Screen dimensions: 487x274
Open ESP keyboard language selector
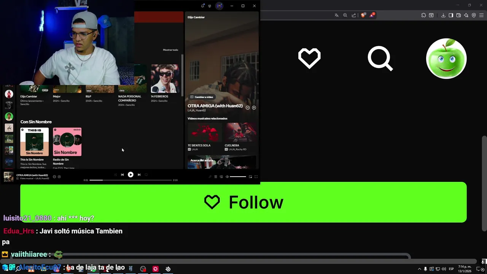(451, 269)
